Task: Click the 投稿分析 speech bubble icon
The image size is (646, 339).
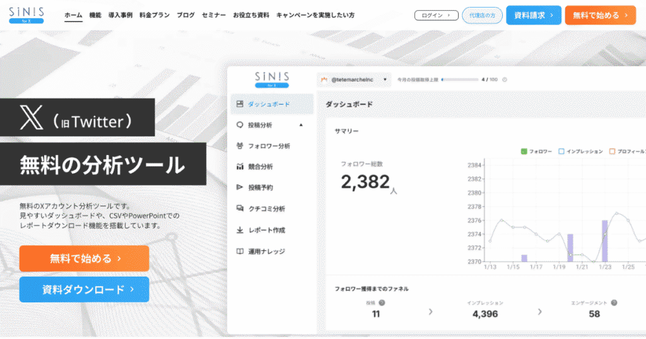Action: [x=240, y=125]
